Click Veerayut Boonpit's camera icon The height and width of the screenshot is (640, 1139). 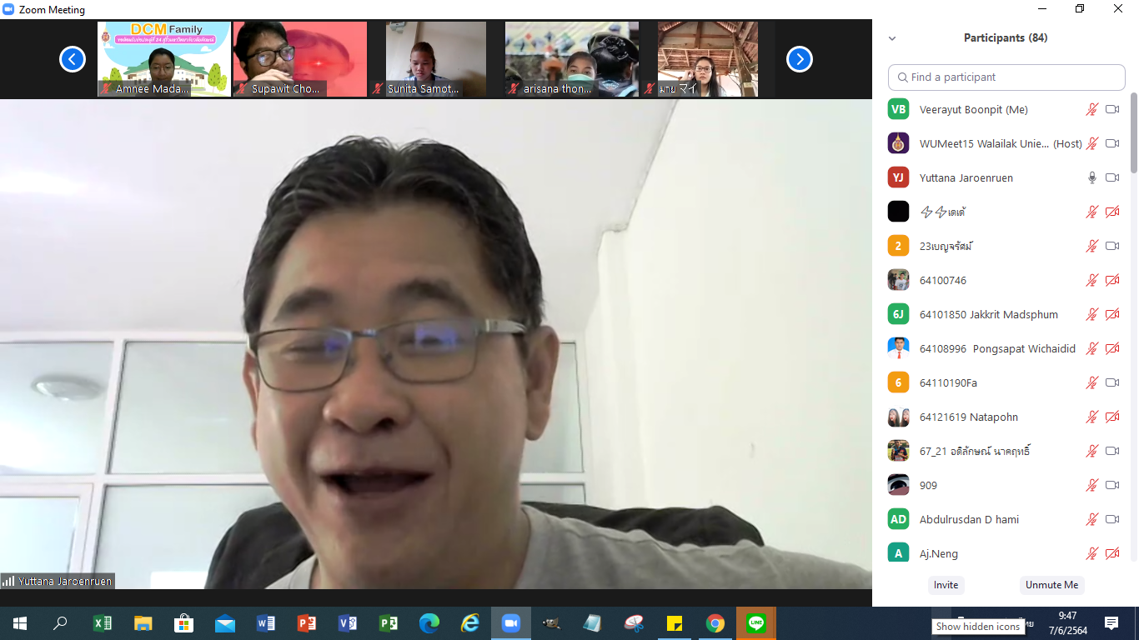tap(1111, 109)
